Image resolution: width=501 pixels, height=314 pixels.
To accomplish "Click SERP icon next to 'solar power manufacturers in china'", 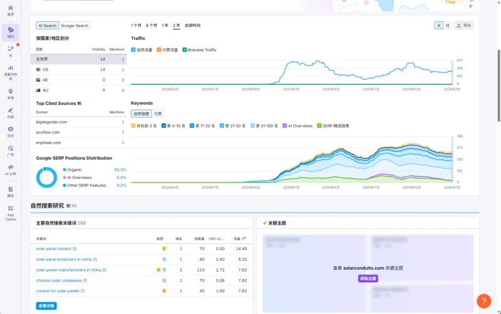I will [x=104, y=270].
